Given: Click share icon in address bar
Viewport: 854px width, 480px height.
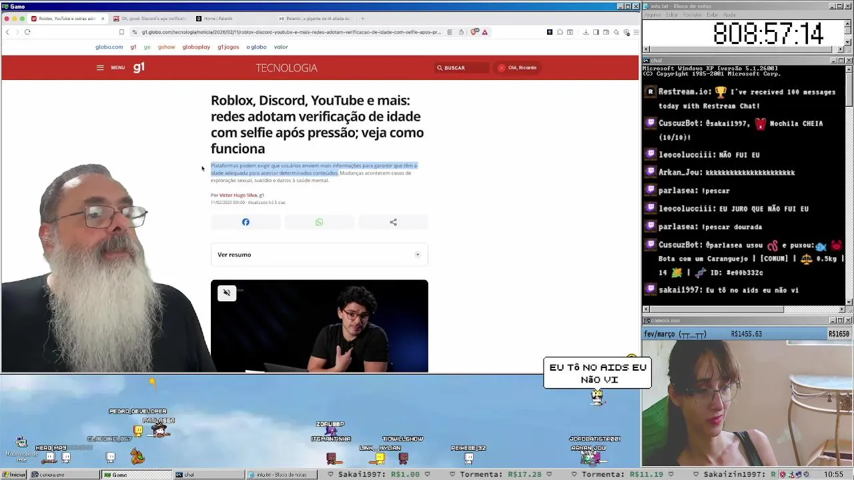Looking at the screenshot, I should point(461,32).
